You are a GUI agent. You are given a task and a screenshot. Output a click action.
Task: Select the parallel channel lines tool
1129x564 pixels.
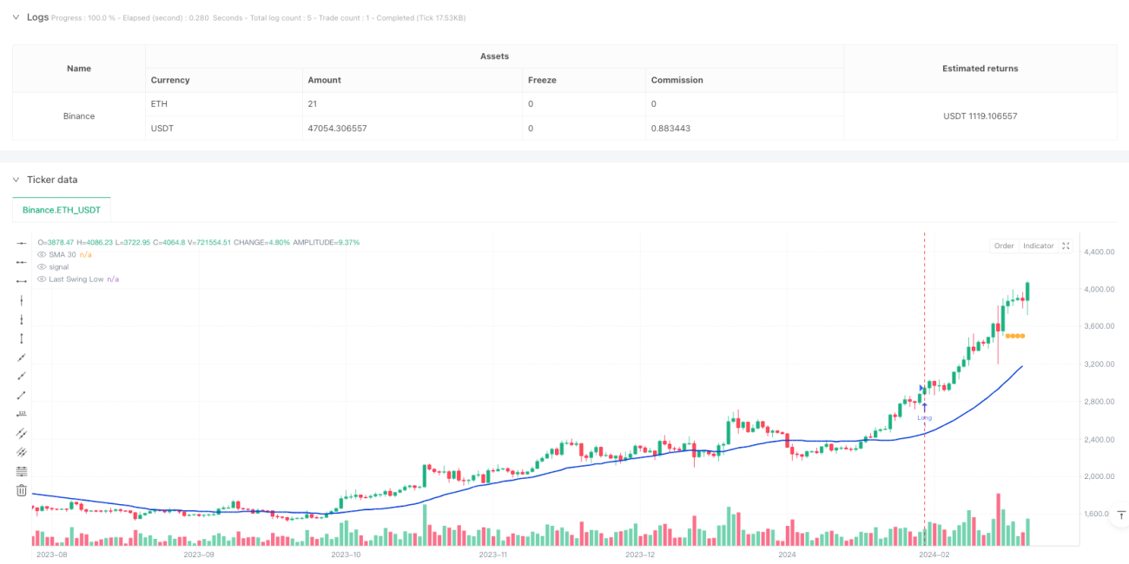coord(22,433)
